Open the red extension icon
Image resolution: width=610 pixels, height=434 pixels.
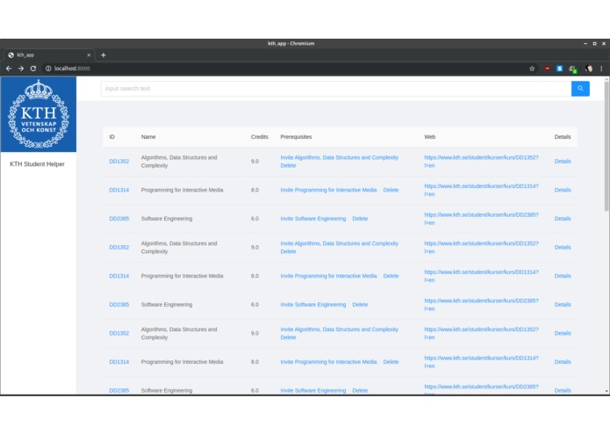pos(547,69)
